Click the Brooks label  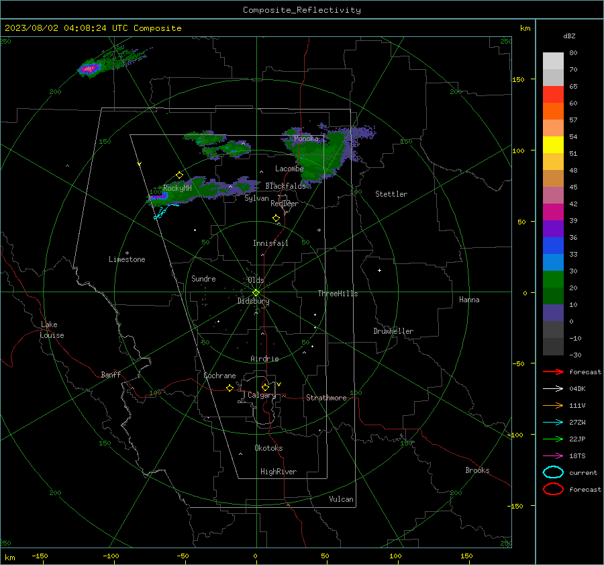477,470
